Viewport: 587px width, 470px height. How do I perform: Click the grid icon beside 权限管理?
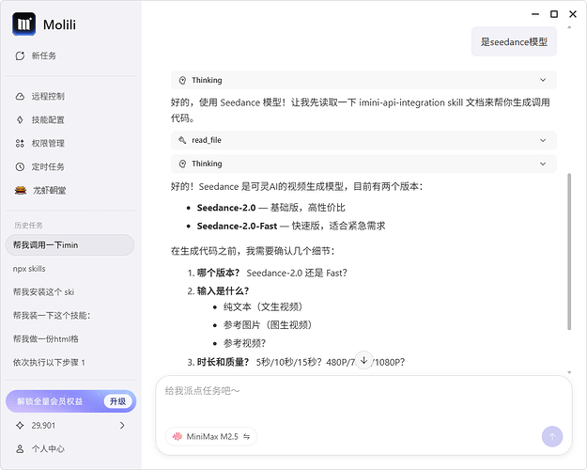point(20,143)
